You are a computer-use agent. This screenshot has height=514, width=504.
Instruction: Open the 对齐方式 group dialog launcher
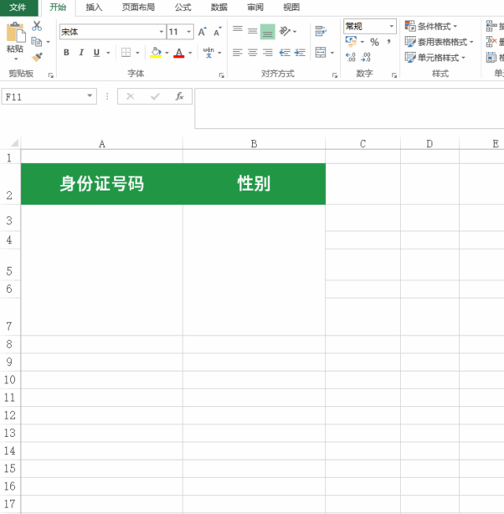click(335, 76)
